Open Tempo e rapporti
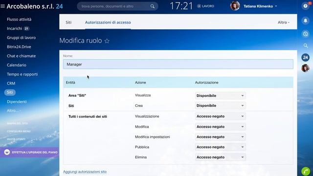This screenshot has width=313, height=176. [22, 74]
